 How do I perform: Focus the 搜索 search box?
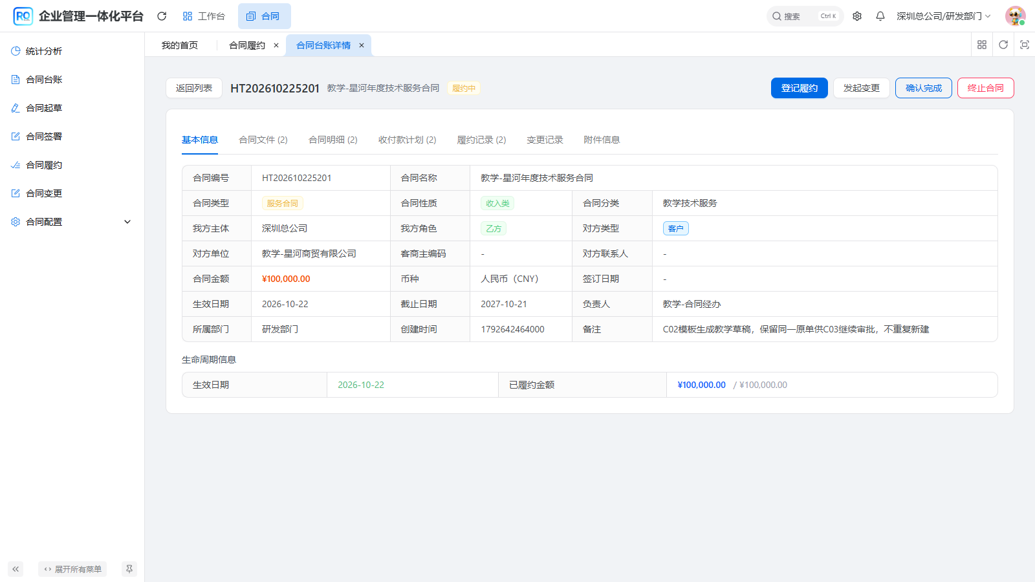[x=805, y=16]
